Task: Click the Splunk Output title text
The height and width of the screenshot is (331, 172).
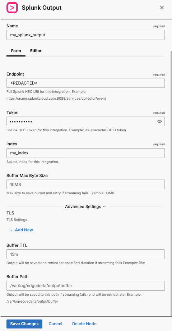Action: (42, 8)
